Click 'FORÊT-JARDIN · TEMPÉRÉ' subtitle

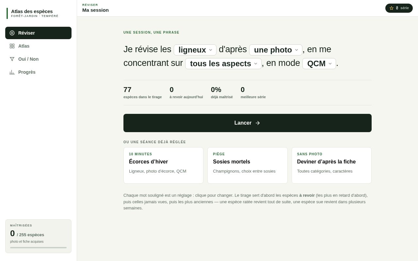click(35, 16)
